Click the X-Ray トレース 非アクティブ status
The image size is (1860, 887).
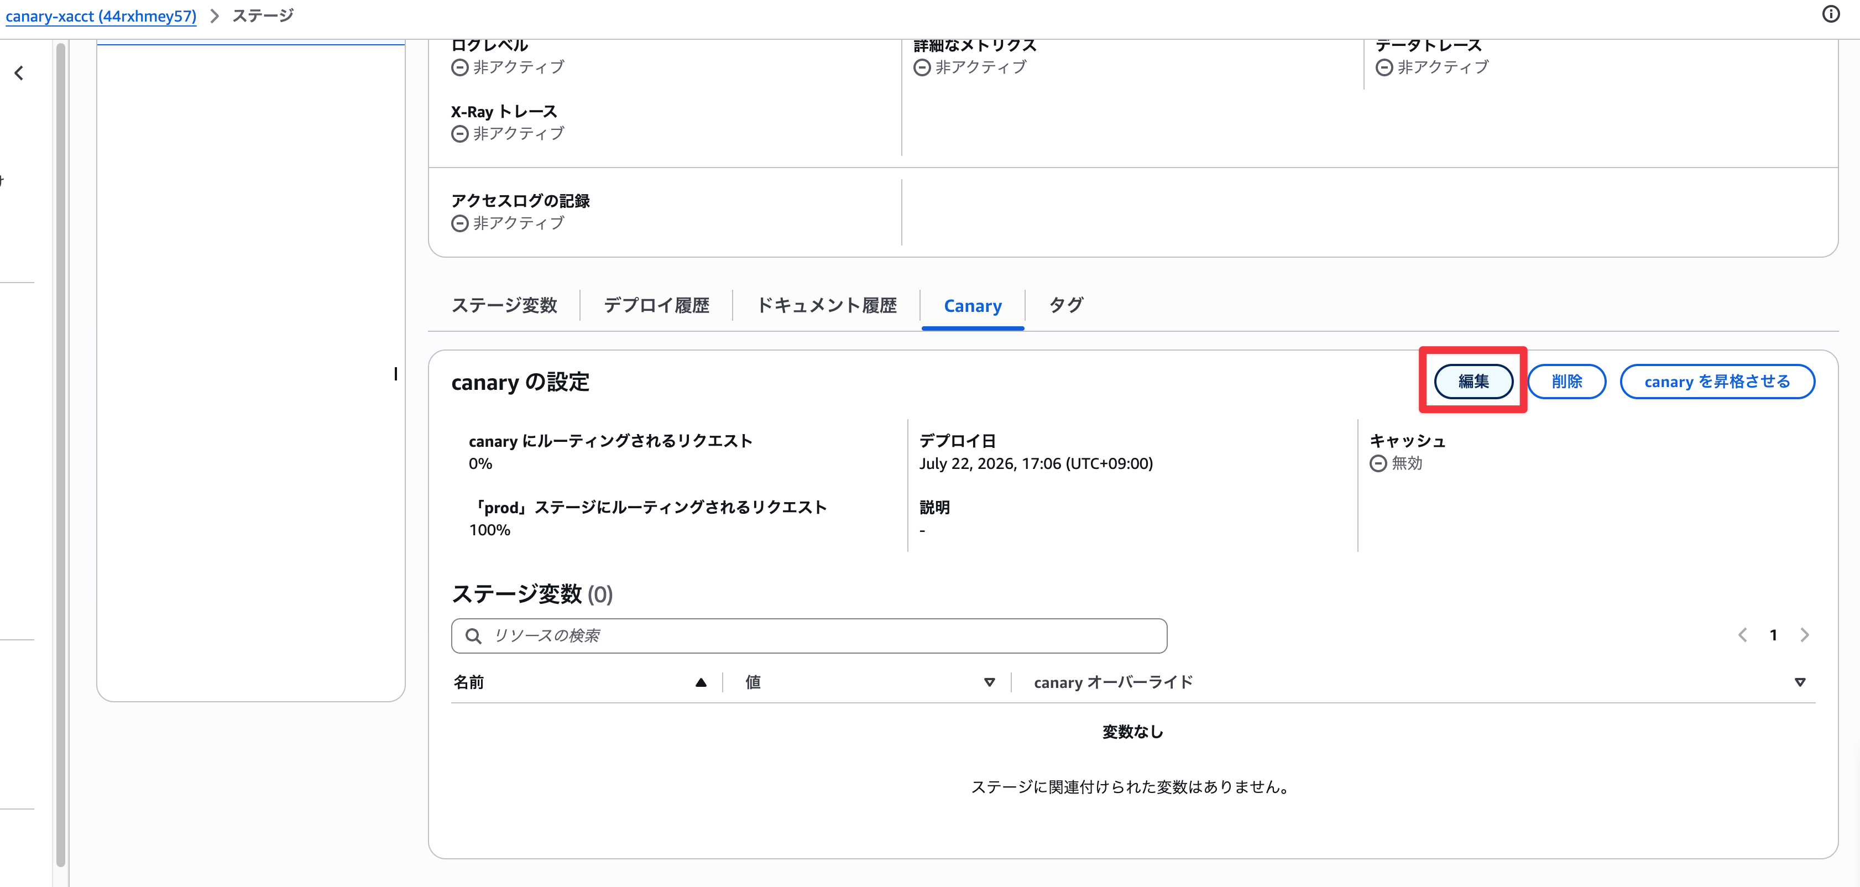click(508, 134)
